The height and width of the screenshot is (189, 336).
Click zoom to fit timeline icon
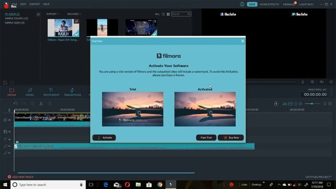tap(290, 104)
